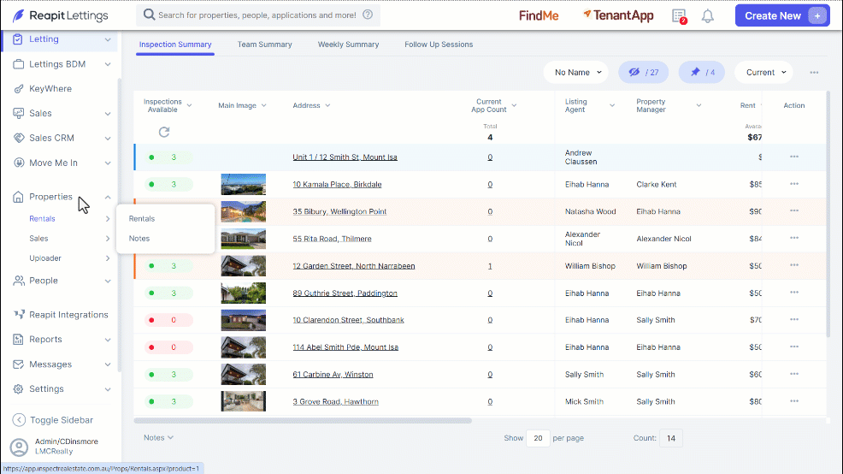843x474 pixels.
Task: Click the user avatar icon
Action: [x=19, y=447]
